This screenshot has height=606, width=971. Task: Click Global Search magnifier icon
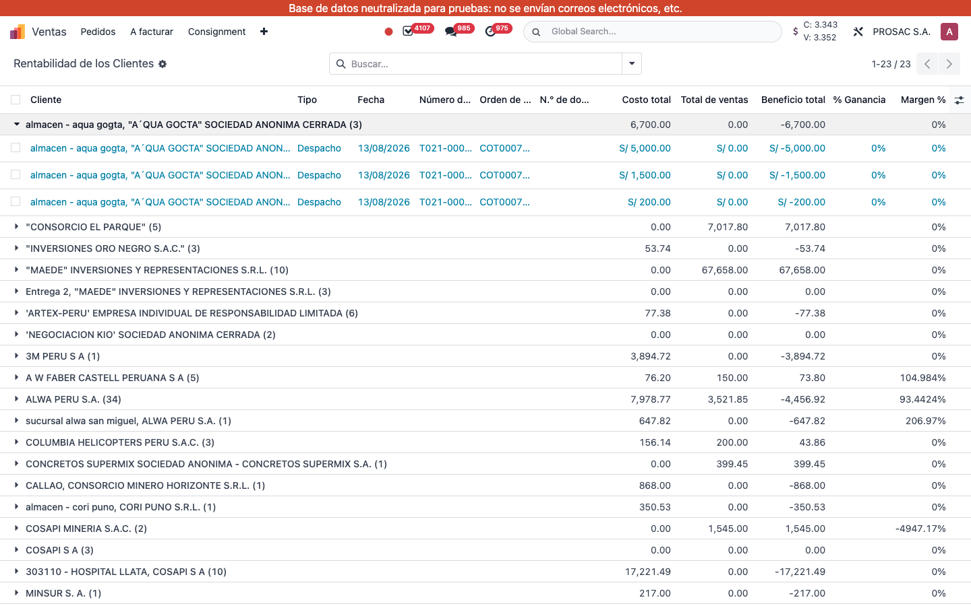tap(536, 32)
